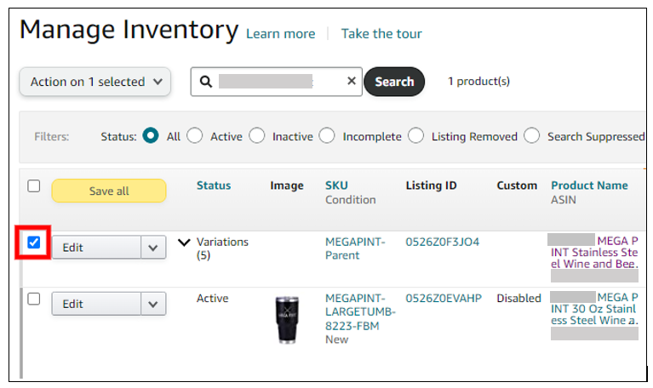Sort by the Product Name column header
Screen dimensions: 653x388
point(589,185)
